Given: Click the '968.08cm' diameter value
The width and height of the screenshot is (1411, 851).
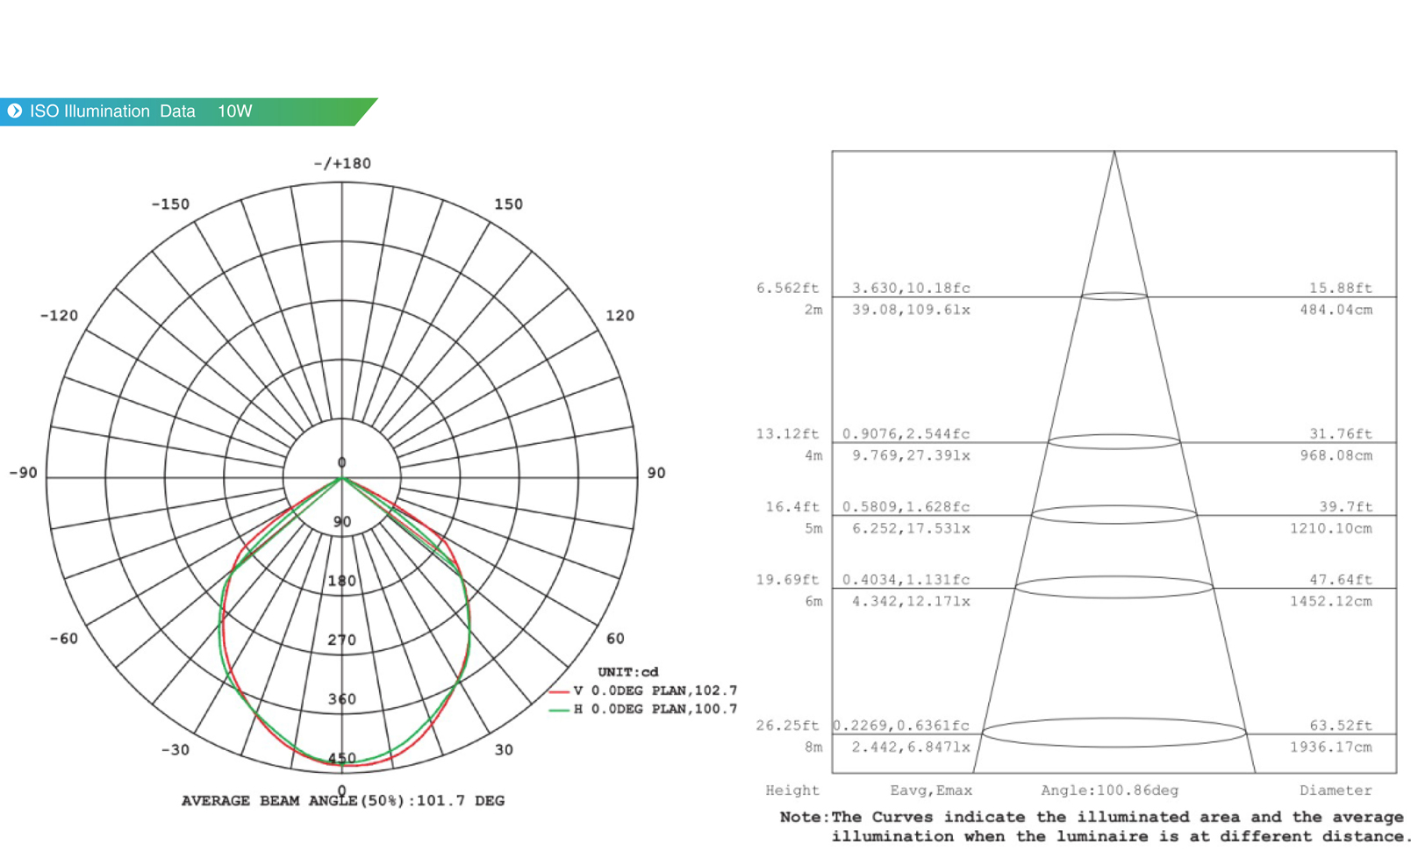Looking at the screenshot, I should pyautogui.click(x=1336, y=456).
